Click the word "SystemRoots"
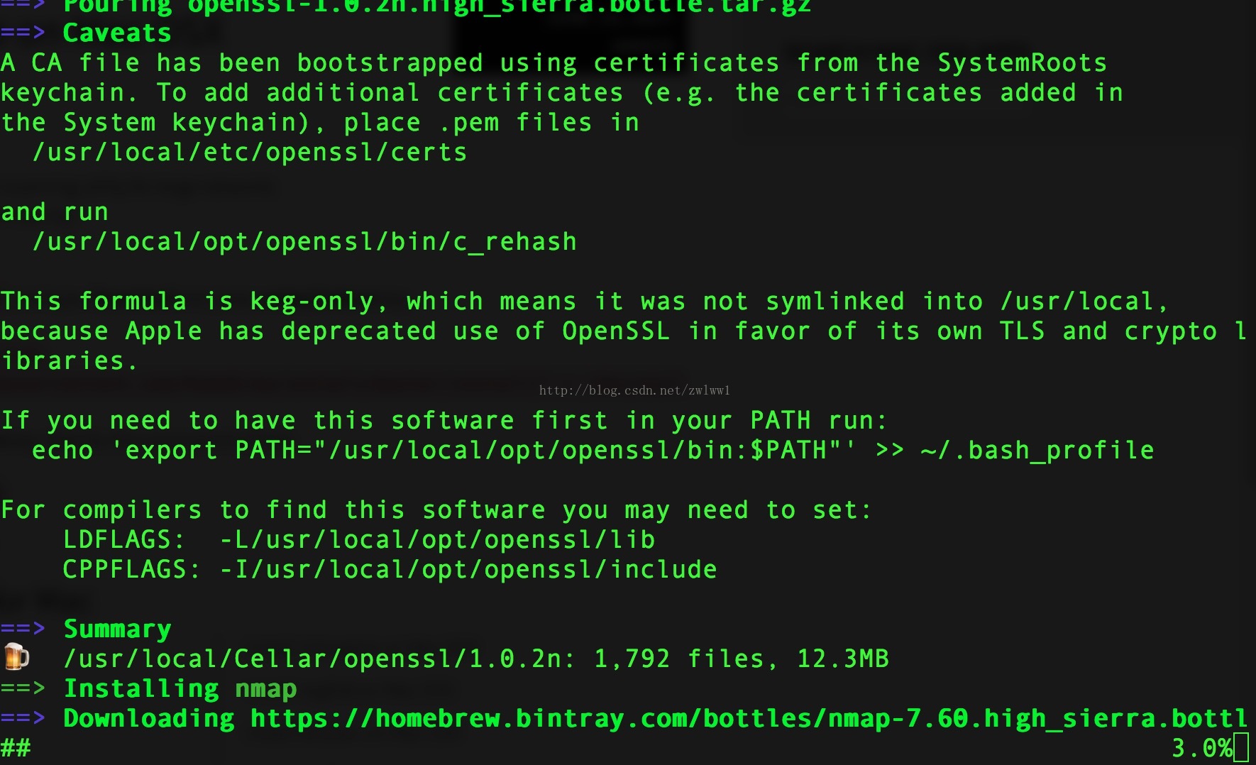Image resolution: width=1256 pixels, height=765 pixels. pyautogui.click(x=1022, y=63)
